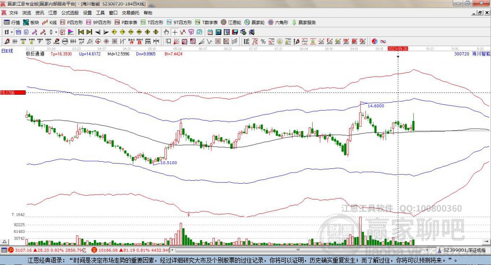Select the n² time squares tool
Screen dimensions: 491x265
point(82,42)
